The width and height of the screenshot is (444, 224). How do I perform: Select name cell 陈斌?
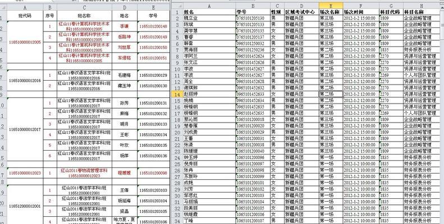click(x=209, y=25)
